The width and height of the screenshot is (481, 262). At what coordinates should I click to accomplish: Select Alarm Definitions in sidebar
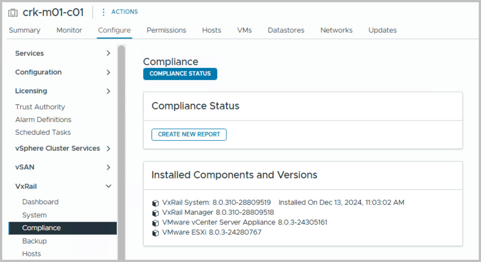tap(43, 120)
